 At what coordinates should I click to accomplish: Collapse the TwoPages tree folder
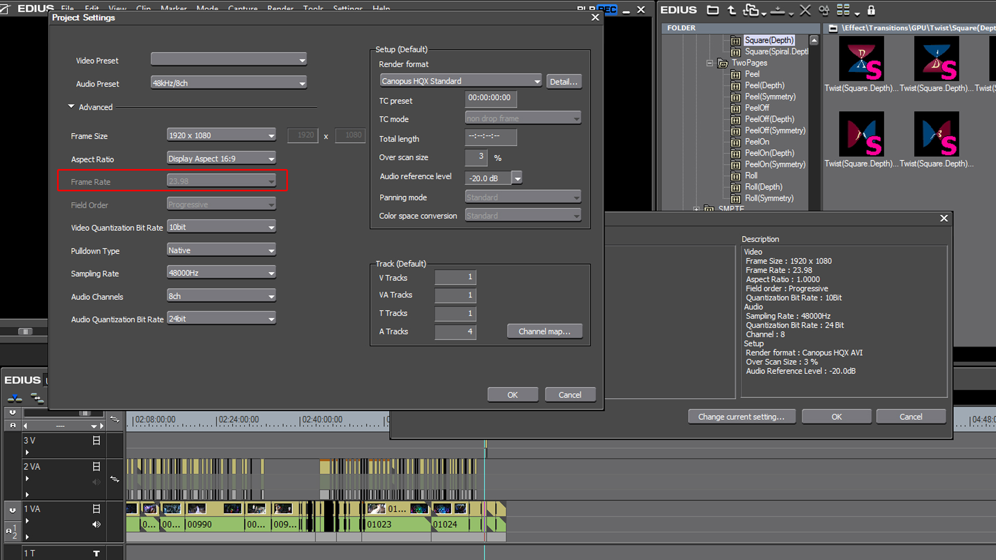[709, 63]
